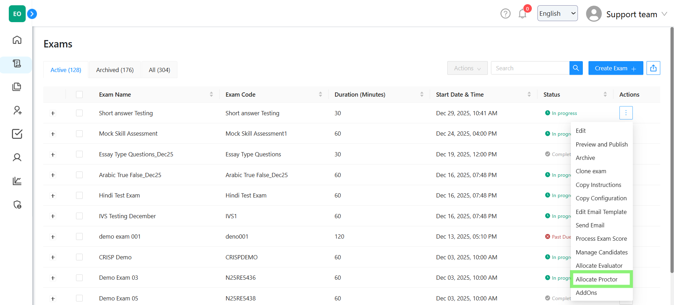Screen dimensions: 674x305
Task: Click the Create Exam button
Action: pos(615,68)
